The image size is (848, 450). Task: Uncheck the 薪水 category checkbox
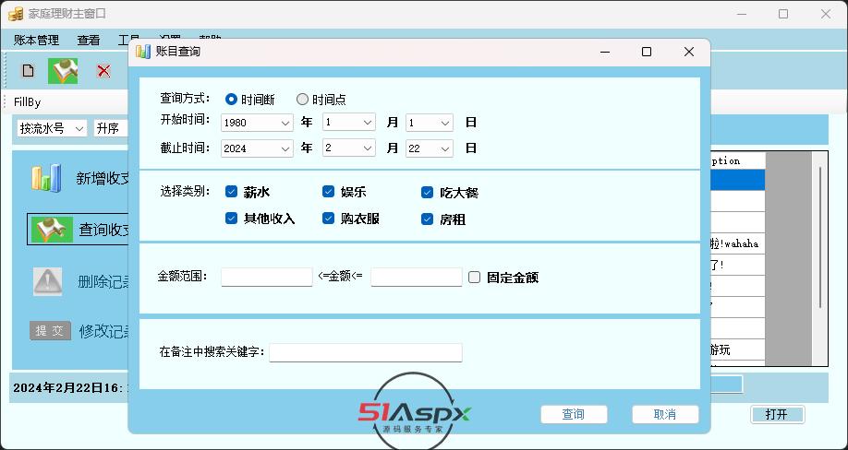tap(232, 192)
